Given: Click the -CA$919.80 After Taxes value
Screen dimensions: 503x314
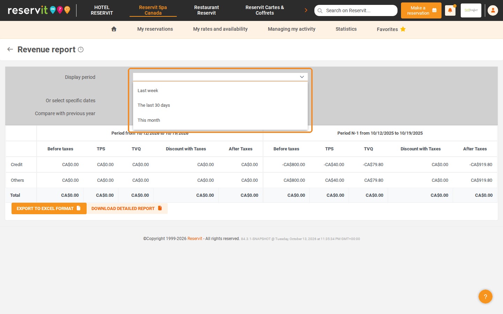Looking at the screenshot, I should point(481,165).
